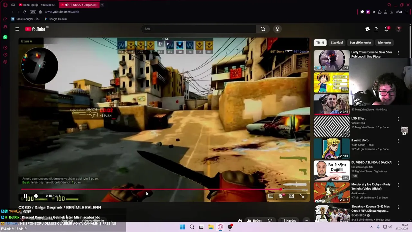Screen dimensions: 412x232
Task: Select the Son yüklenenler filter chip
Action: pos(360,43)
